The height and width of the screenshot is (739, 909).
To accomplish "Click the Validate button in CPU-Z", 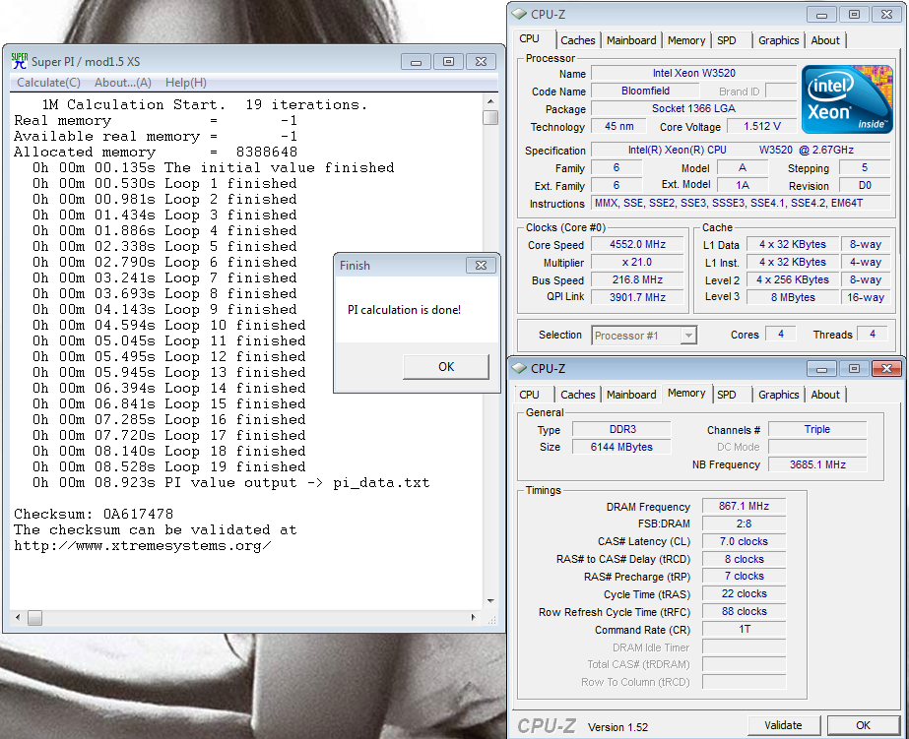I will [783, 725].
